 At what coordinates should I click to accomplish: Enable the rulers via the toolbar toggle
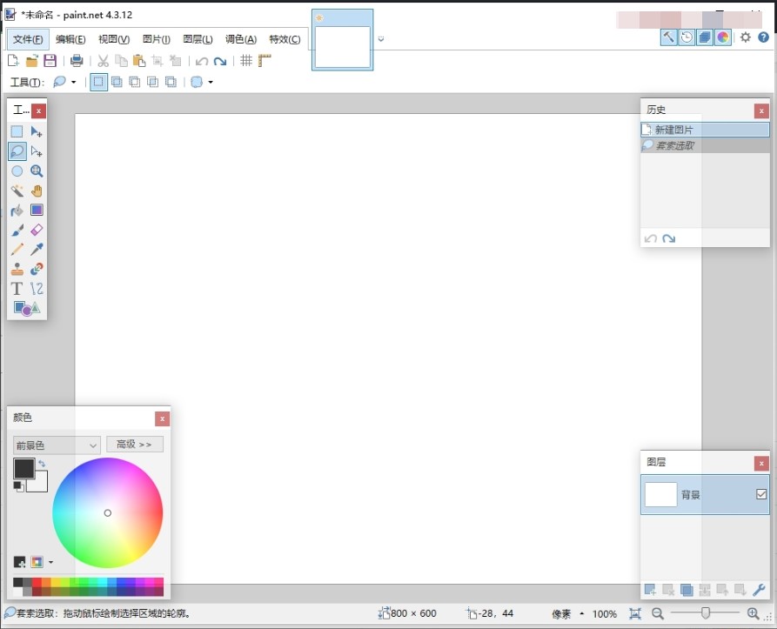coord(264,61)
